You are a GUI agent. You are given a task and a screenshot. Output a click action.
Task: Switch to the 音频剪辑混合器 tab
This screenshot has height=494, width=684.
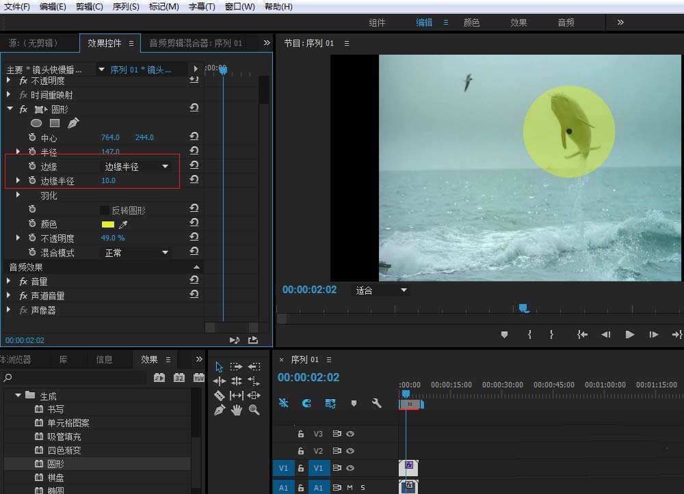[x=196, y=43]
